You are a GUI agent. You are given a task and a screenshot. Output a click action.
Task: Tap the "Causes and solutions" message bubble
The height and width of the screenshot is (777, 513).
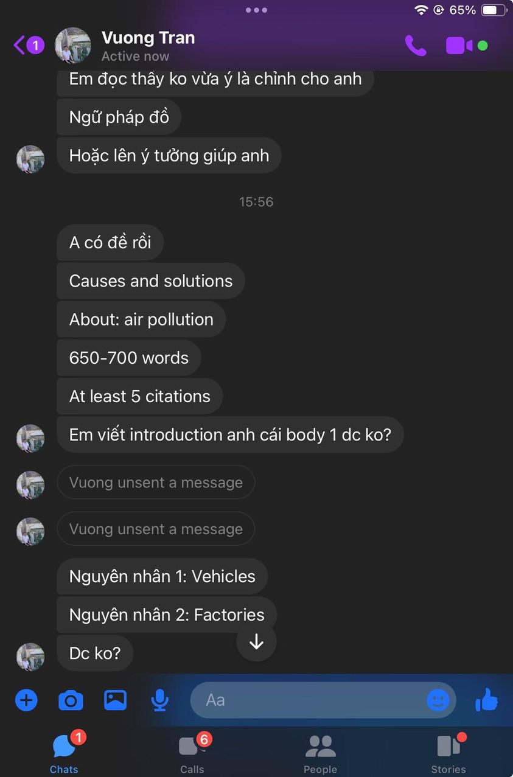(x=151, y=281)
